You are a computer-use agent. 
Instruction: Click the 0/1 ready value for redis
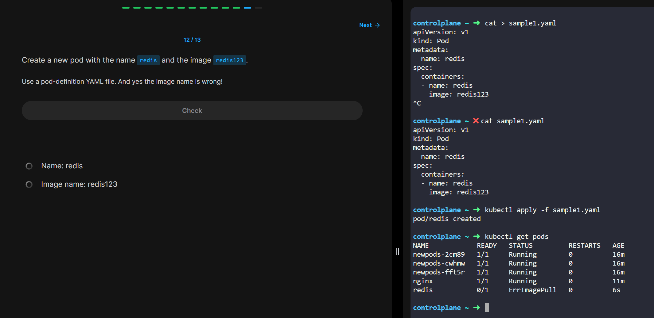tap(483, 290)
